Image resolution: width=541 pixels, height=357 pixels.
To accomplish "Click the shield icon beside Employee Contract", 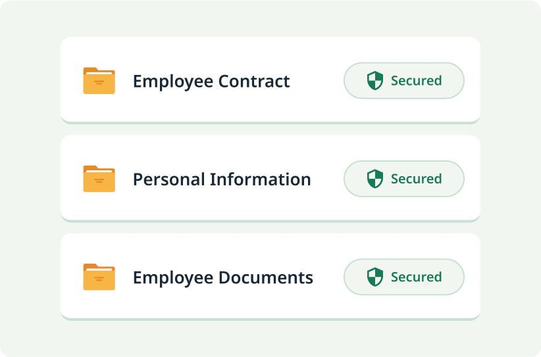I will point(375,81).
